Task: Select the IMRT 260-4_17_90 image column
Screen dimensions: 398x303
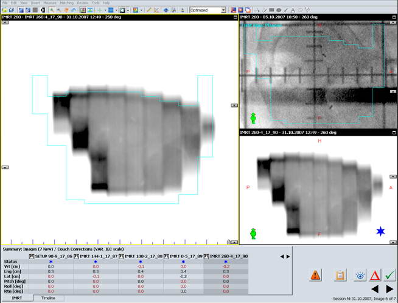Action: [x=226, y=256]
